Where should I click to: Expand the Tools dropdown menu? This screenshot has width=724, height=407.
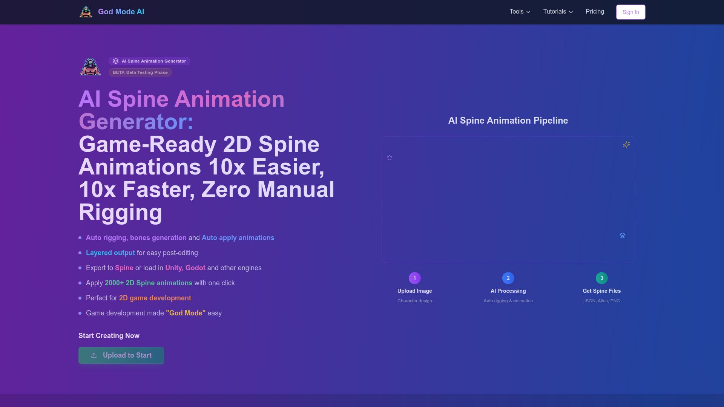pyautogui.click(x=520, y=12)
